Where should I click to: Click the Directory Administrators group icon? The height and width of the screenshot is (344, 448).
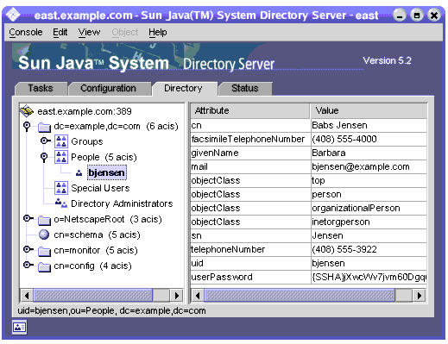[61, 203]
